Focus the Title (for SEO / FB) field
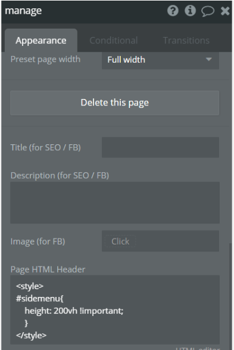Viewport: 234px width, 350px height. coord(160,147)
